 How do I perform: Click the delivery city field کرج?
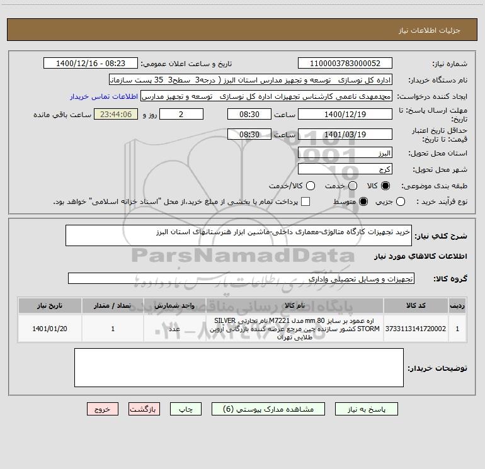point(345,169)
